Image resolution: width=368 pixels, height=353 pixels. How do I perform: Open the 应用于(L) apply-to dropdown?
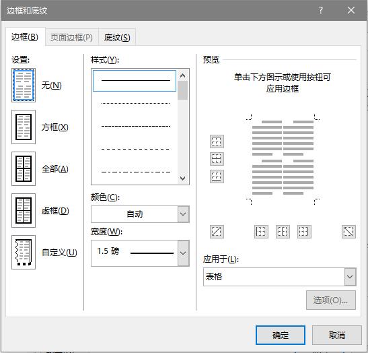point(279,277)
